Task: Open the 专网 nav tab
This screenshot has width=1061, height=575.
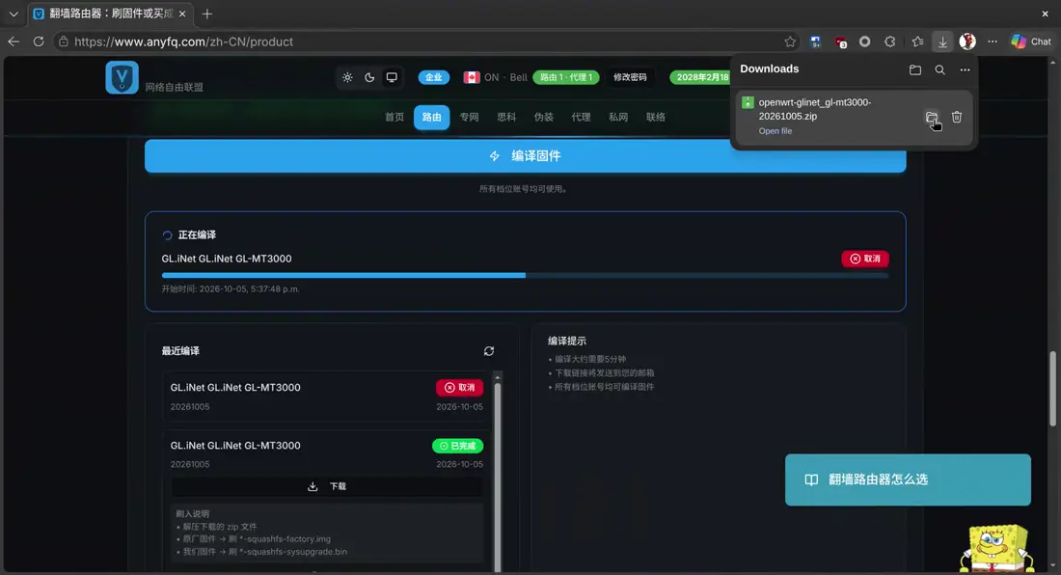Action: tap(469, 117)
